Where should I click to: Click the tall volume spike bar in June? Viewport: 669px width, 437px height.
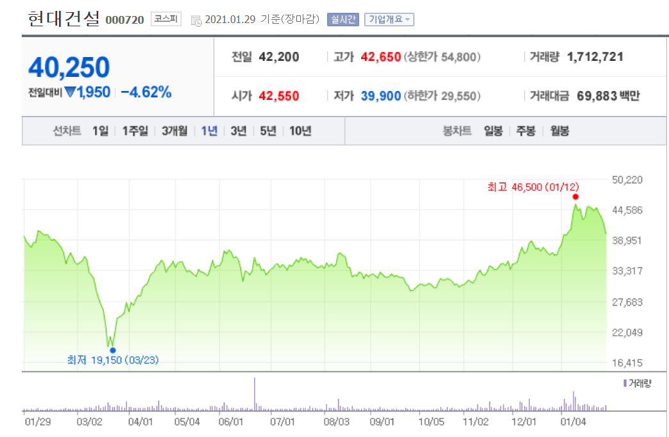(x=255, y=394)
